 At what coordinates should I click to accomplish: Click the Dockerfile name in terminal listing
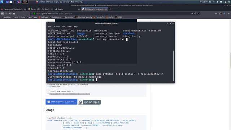84,31
